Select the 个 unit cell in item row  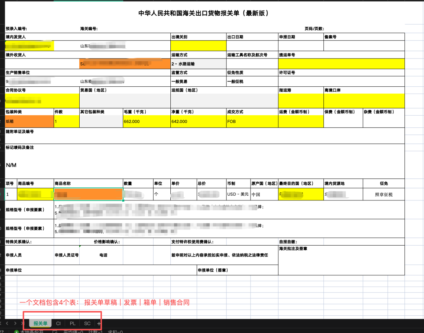pos(162,194)
